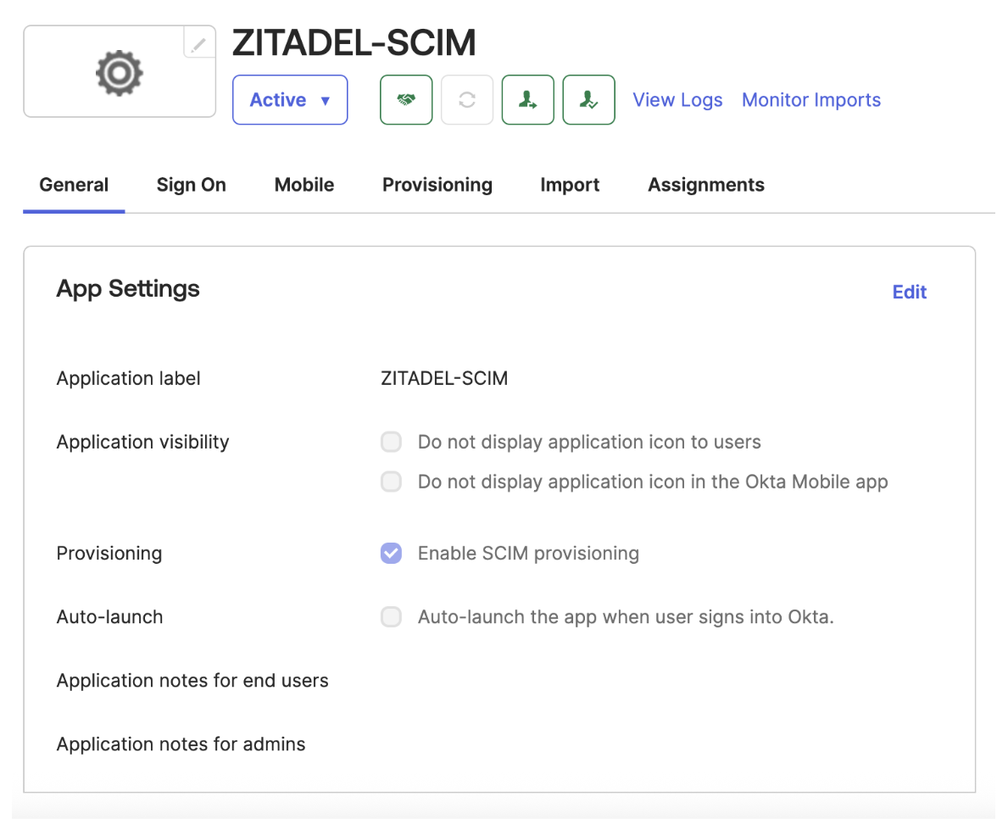Screen dimensions: 997x819
Task: Disable the Enable SCIM provisioning checkbox
Action: (x=391, y=554)
